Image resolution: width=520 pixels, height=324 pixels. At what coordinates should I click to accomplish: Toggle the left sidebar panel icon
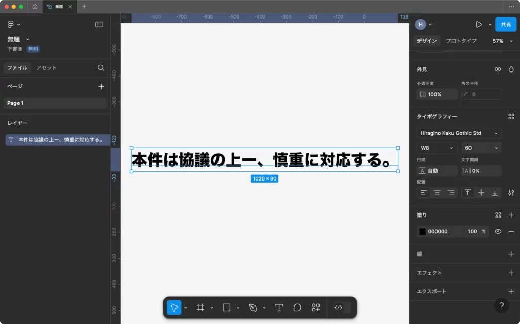pyautogui.click(x=99, y=25)
